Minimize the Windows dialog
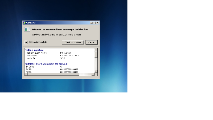213x120 pixels. (x=91, y=23)
